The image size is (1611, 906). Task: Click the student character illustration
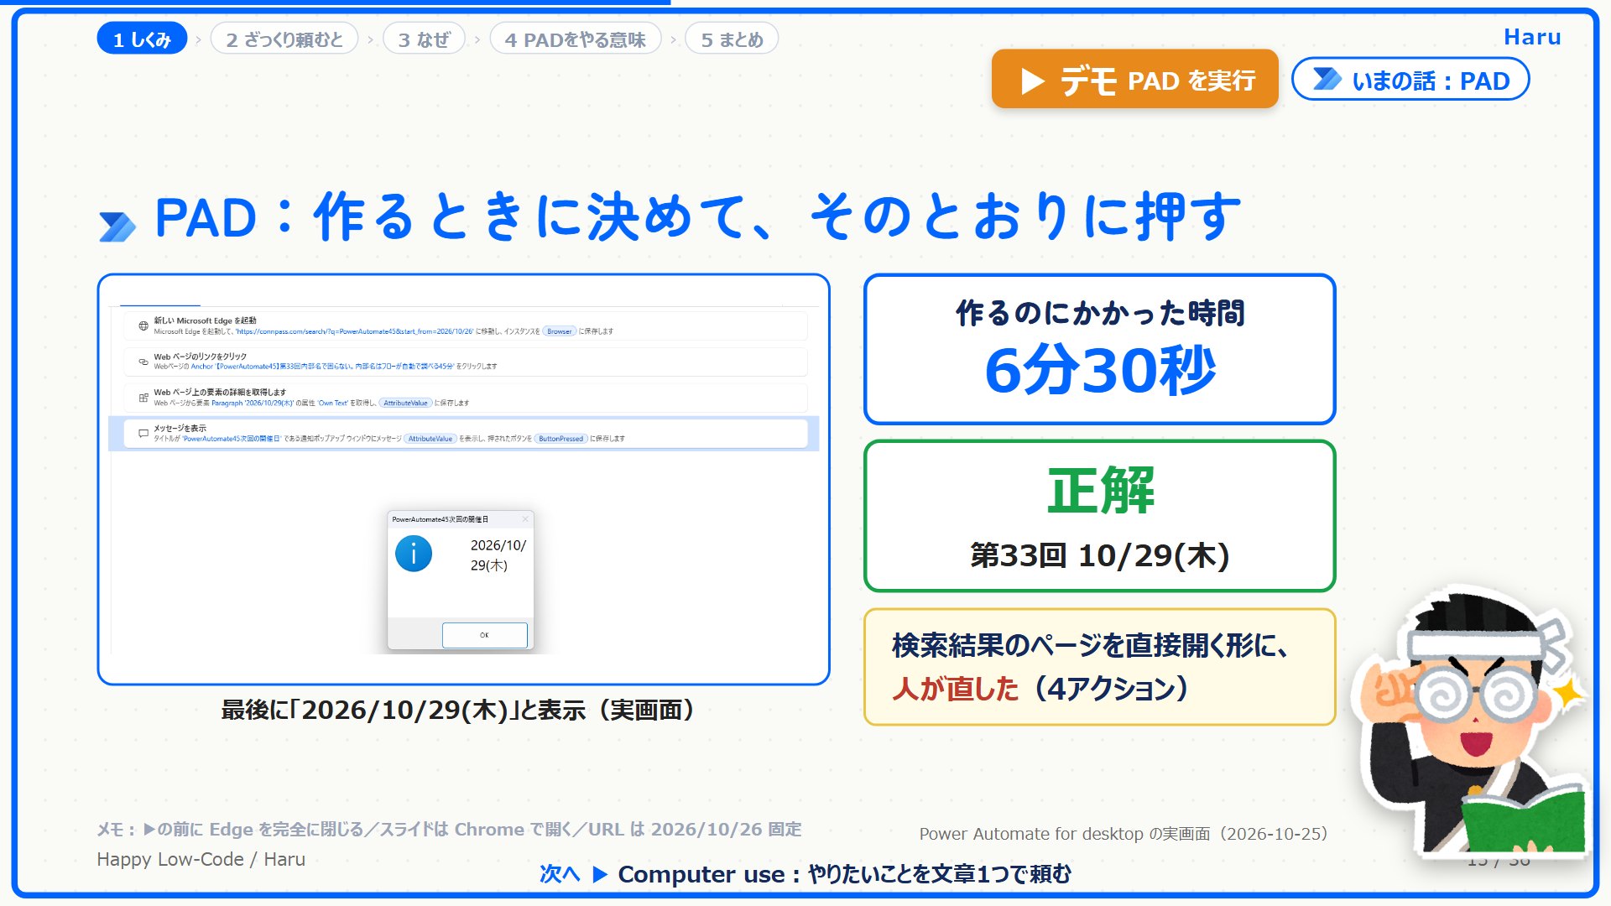point(1470,721)
